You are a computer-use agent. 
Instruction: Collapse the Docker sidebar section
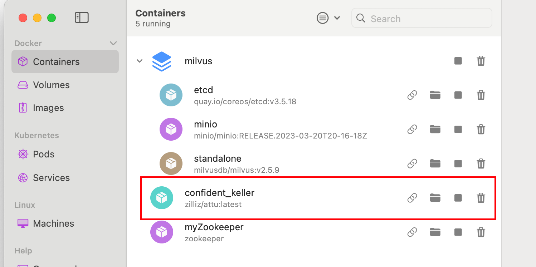(113, 43)
